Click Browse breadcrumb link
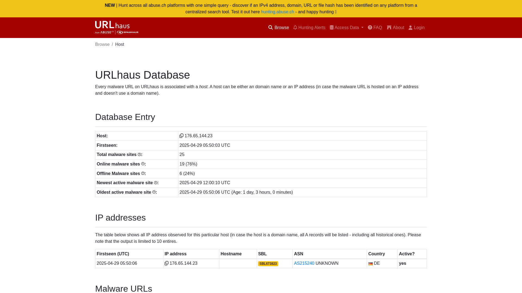Image resolution: width=522 pixels, height=293 pixels. click(x=102, y=44)
